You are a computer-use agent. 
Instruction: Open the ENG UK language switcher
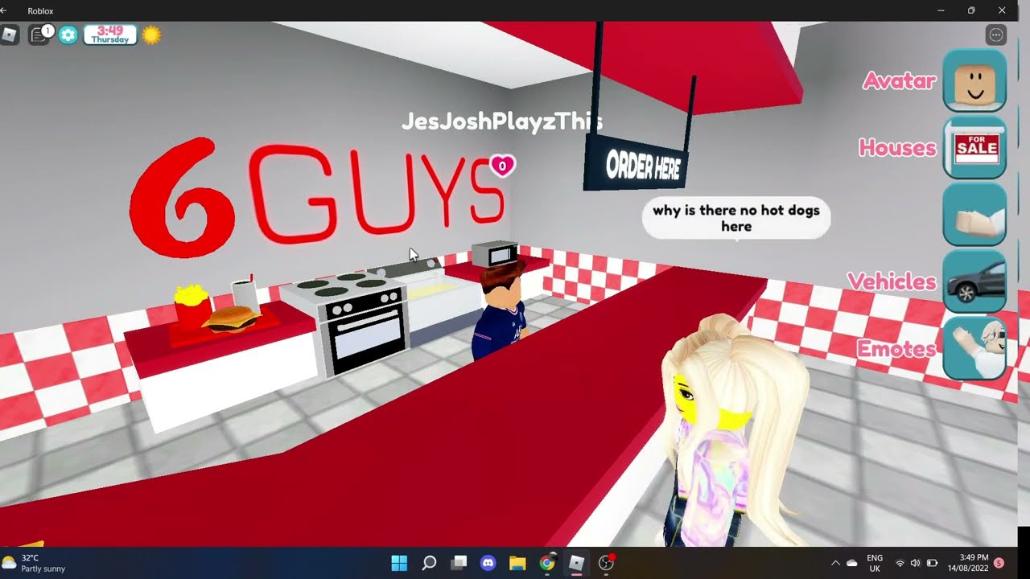click(x=875, y=563)
